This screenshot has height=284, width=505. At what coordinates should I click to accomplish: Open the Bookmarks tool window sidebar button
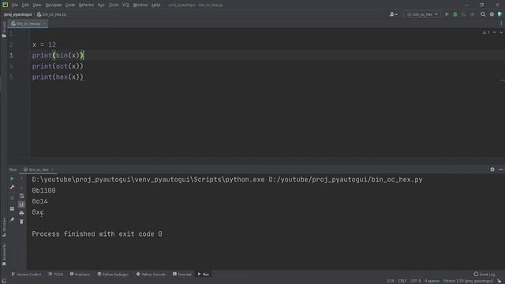tap(4, 255)
